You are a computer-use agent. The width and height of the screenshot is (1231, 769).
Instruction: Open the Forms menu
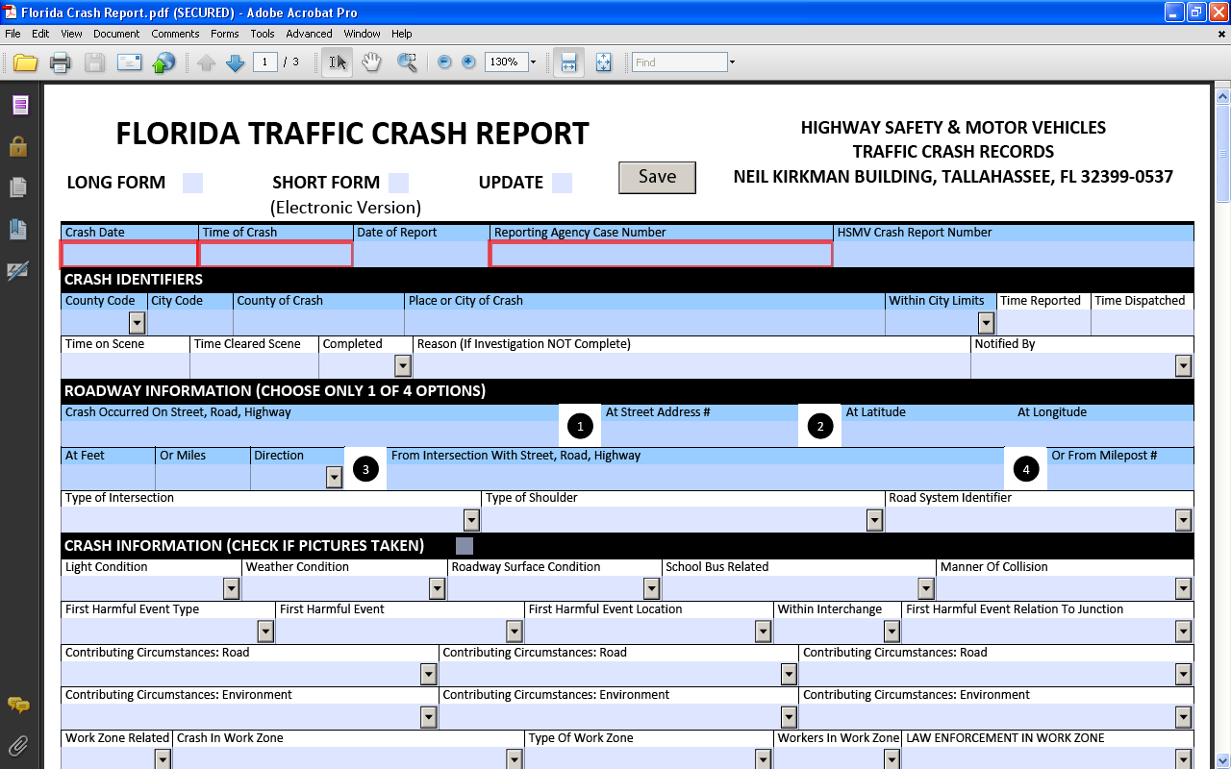tap(224, 34)
